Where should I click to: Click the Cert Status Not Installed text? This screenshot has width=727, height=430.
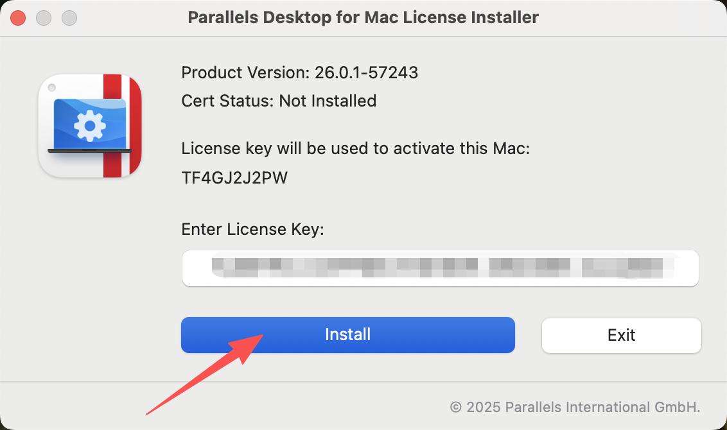279,101
